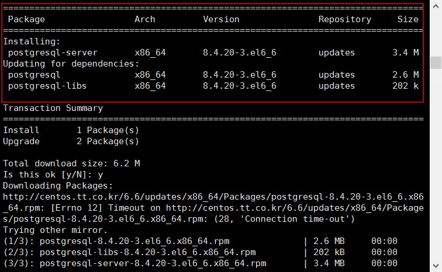The image size is (442, 272).
Task: Click the "202 k" size value
Action: point(406,86)
